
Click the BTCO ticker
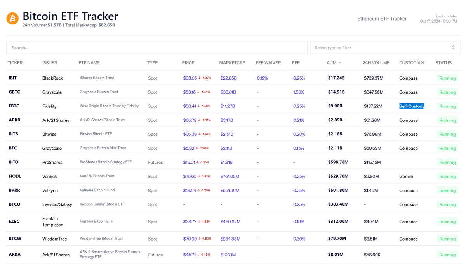click(14, 204)
